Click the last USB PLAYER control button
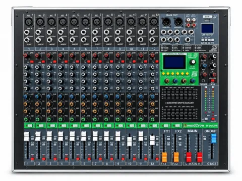Viewport: 242px width, 181px height. point(213,40)
